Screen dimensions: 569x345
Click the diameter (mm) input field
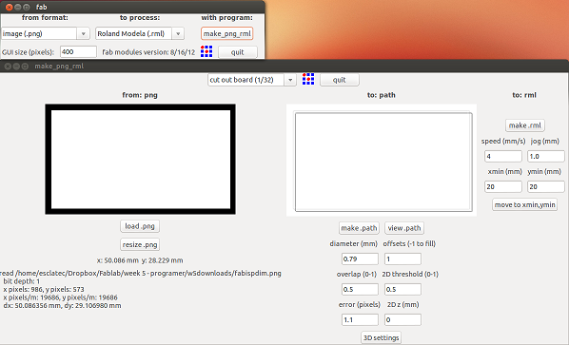(x=360, y=259)
